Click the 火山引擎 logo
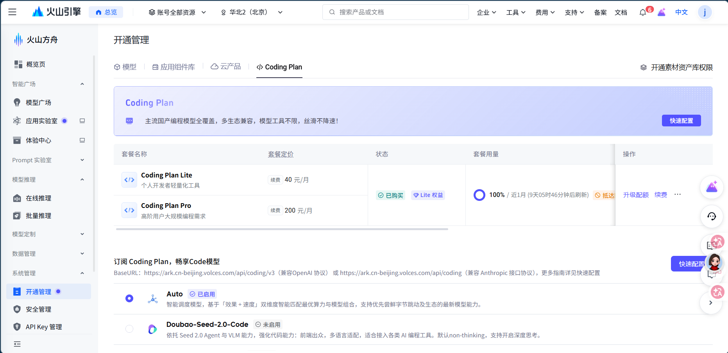 57,12
